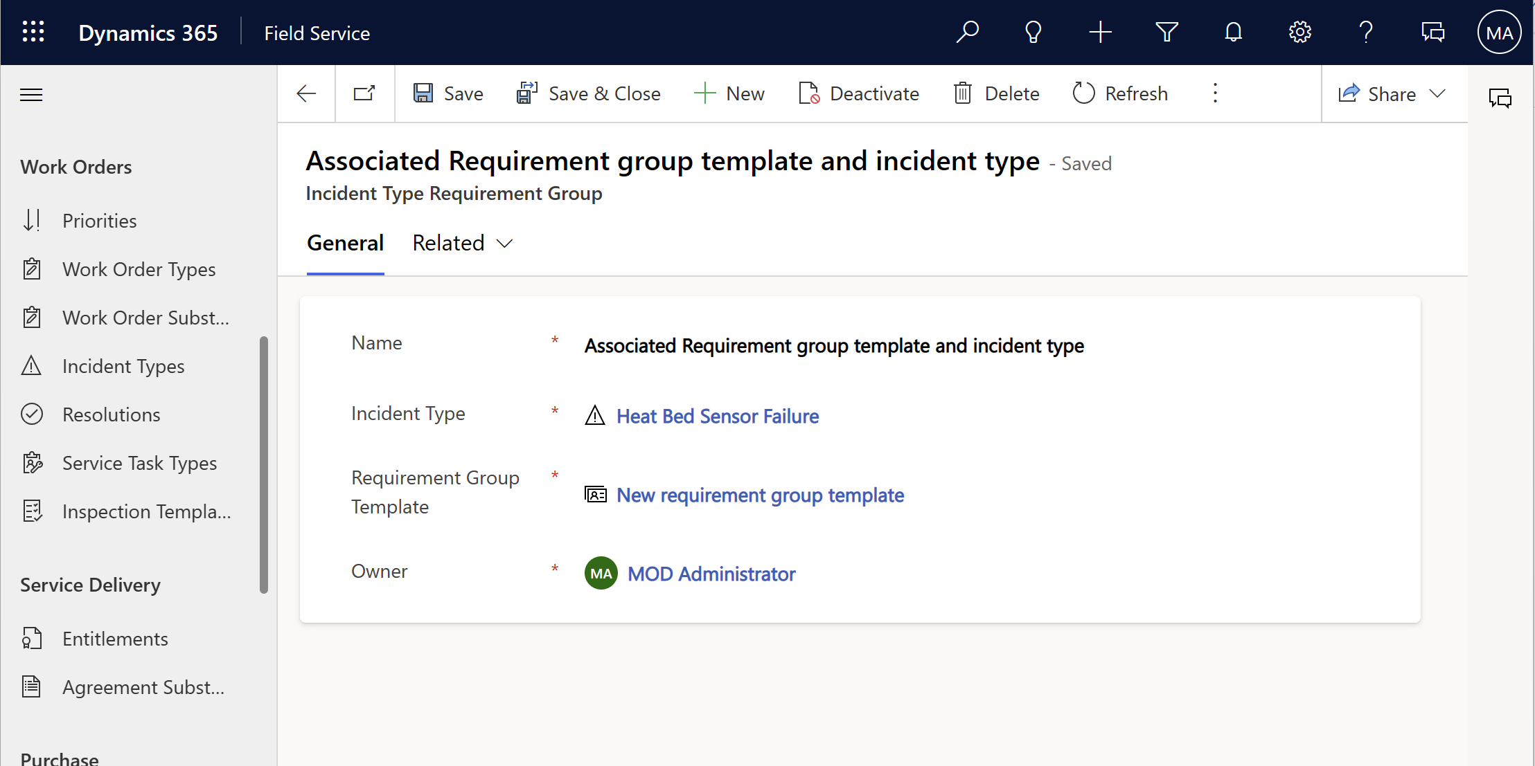Image resolution: width=1535 pixels, height=766 pixels.
Task: Open the Heat Bed Sensor Failure link
Action: [718, 416]
